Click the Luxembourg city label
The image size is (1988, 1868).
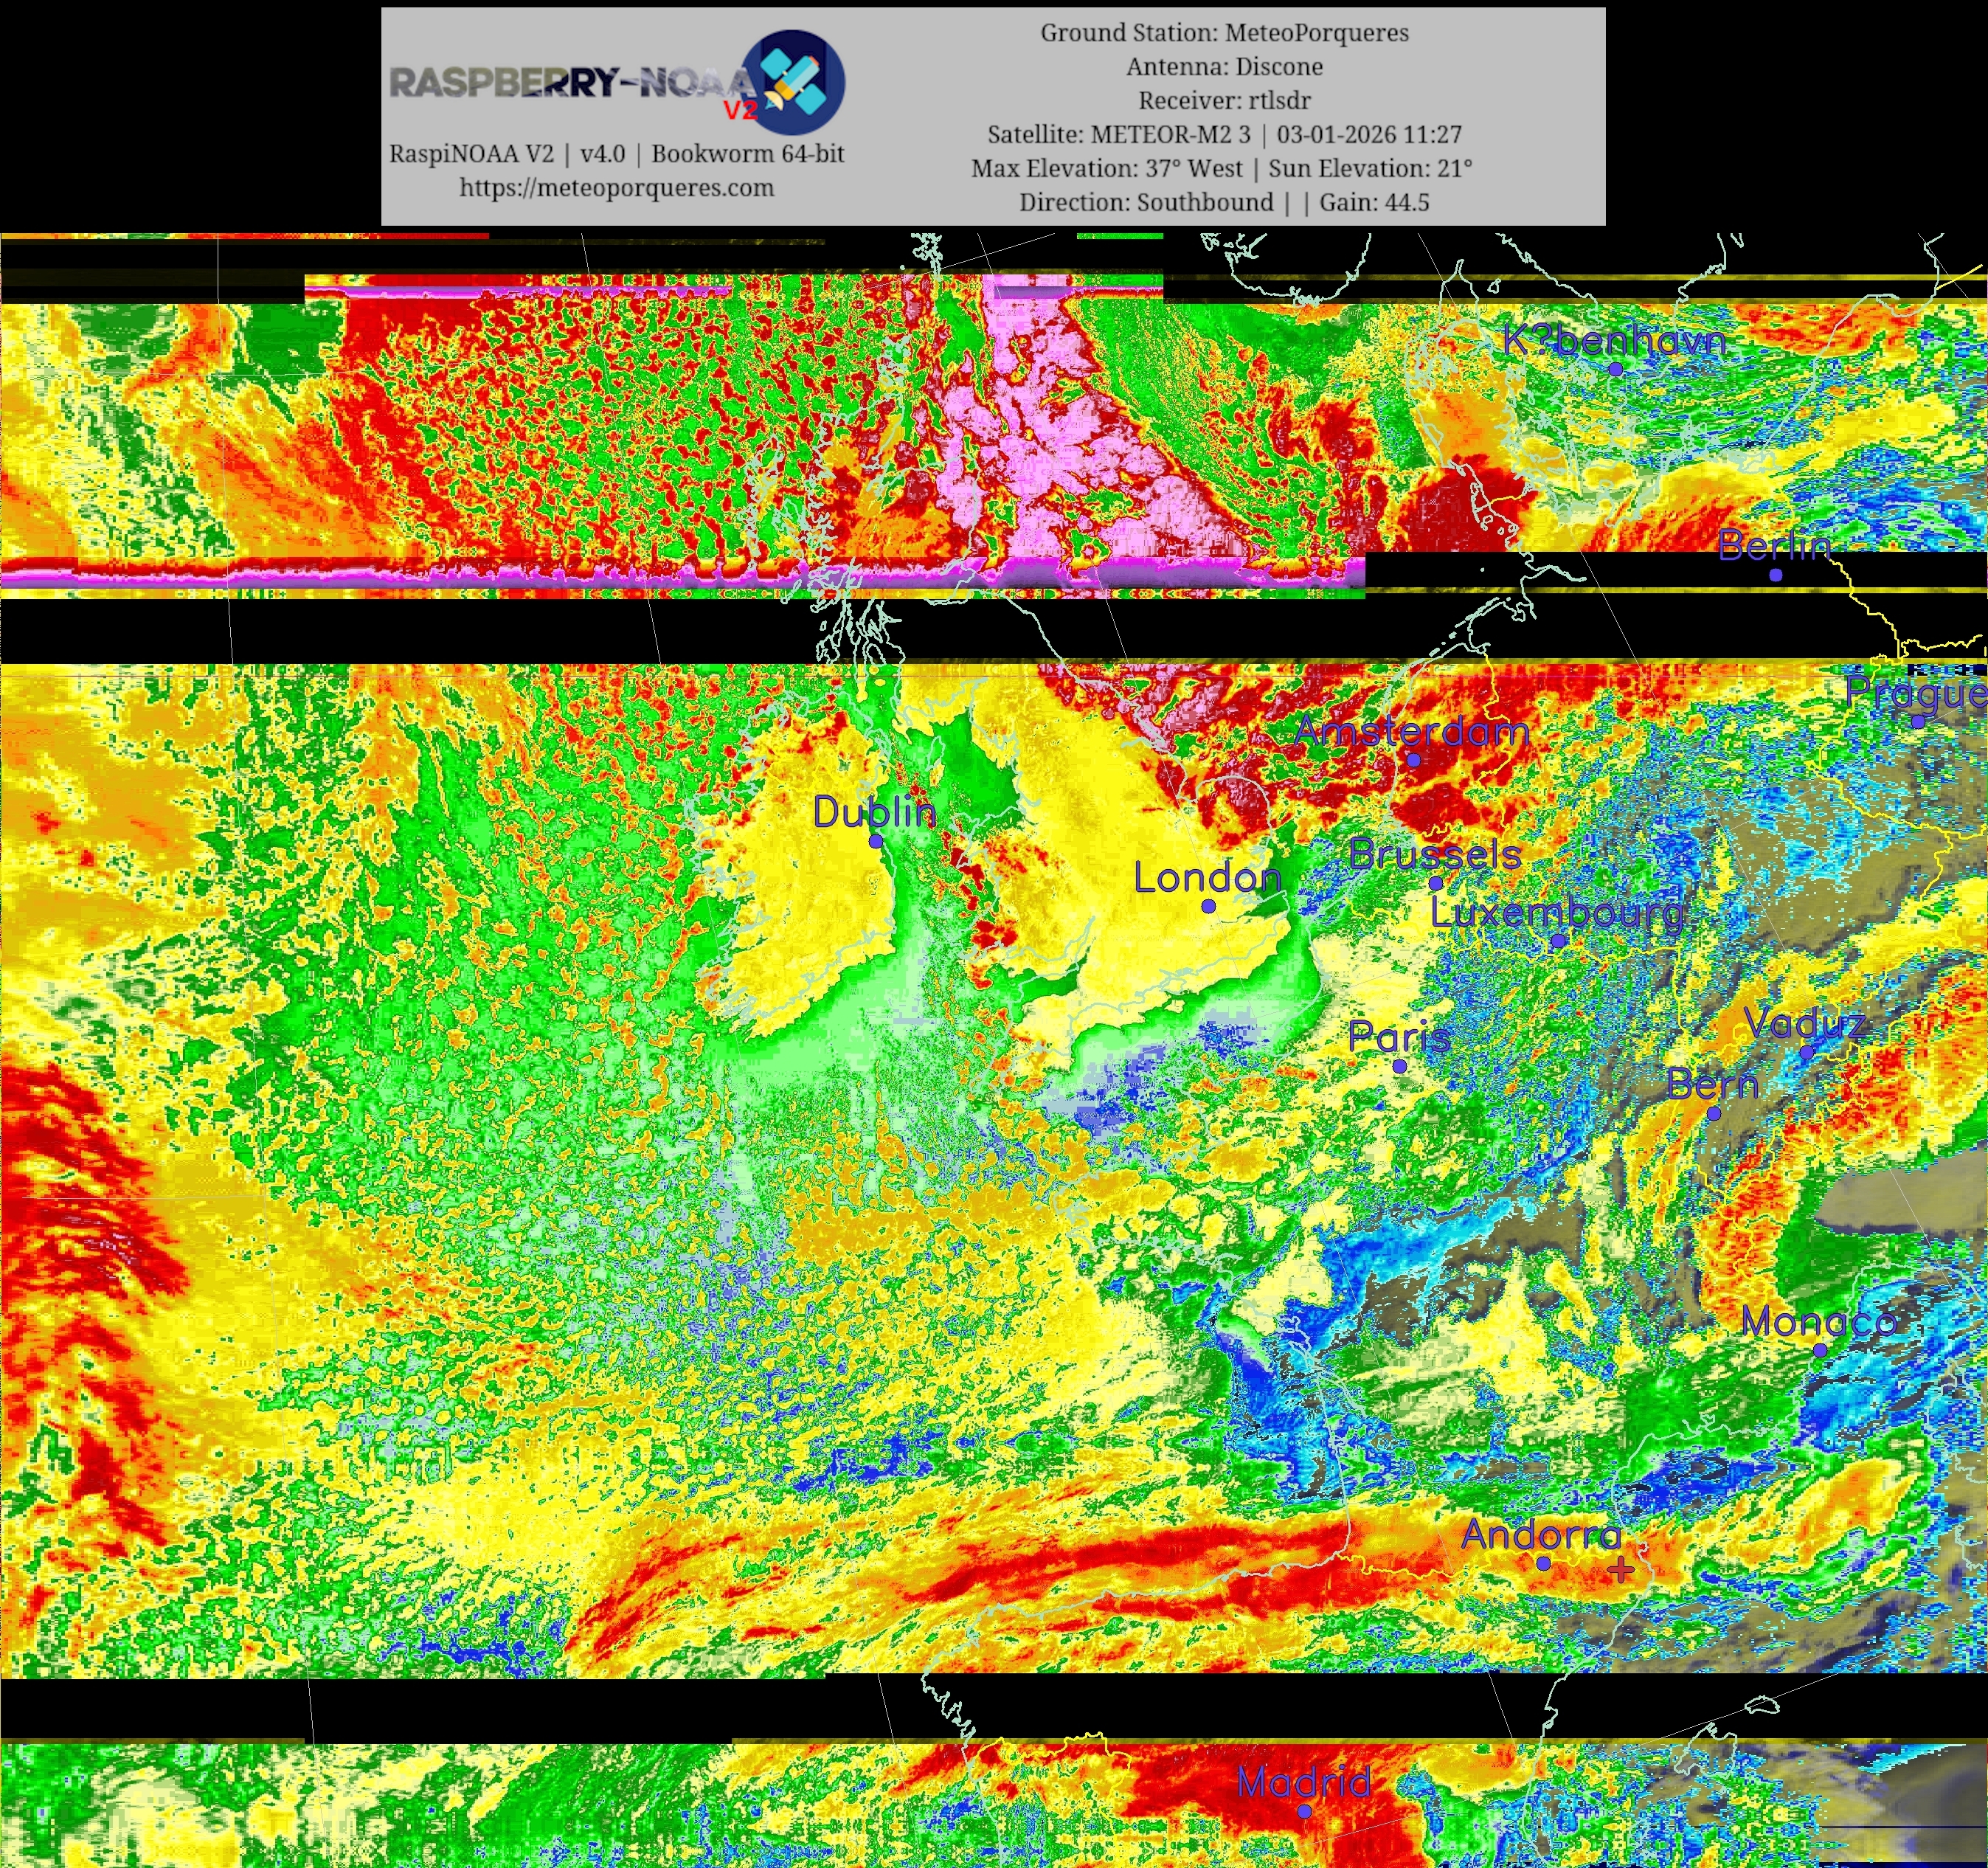(x=1556, y=912)
